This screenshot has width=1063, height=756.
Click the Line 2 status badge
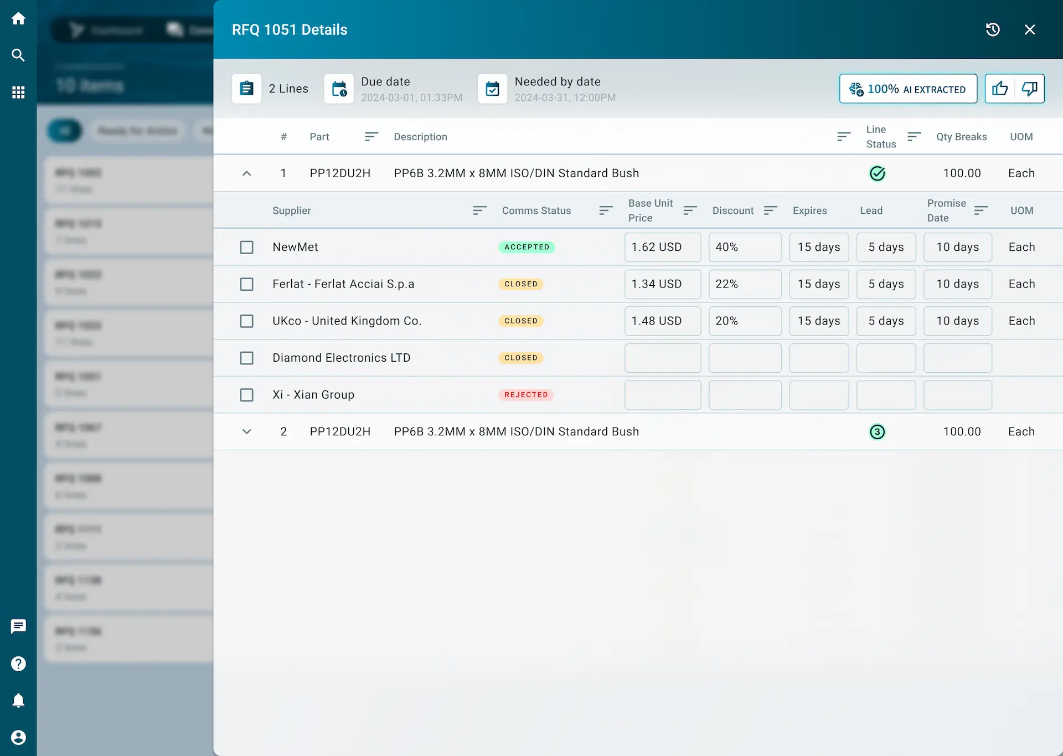coord(877,431)
